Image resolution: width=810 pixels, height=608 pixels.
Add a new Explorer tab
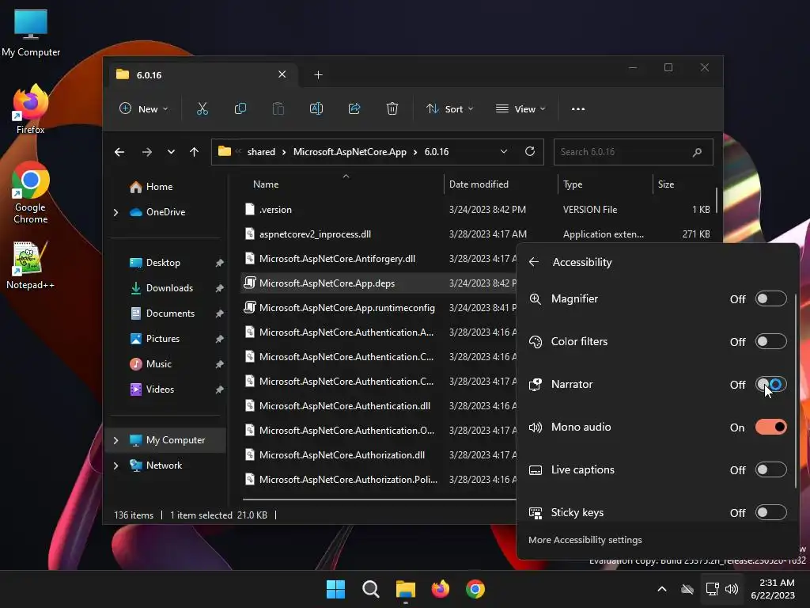[x=318, y=75]
